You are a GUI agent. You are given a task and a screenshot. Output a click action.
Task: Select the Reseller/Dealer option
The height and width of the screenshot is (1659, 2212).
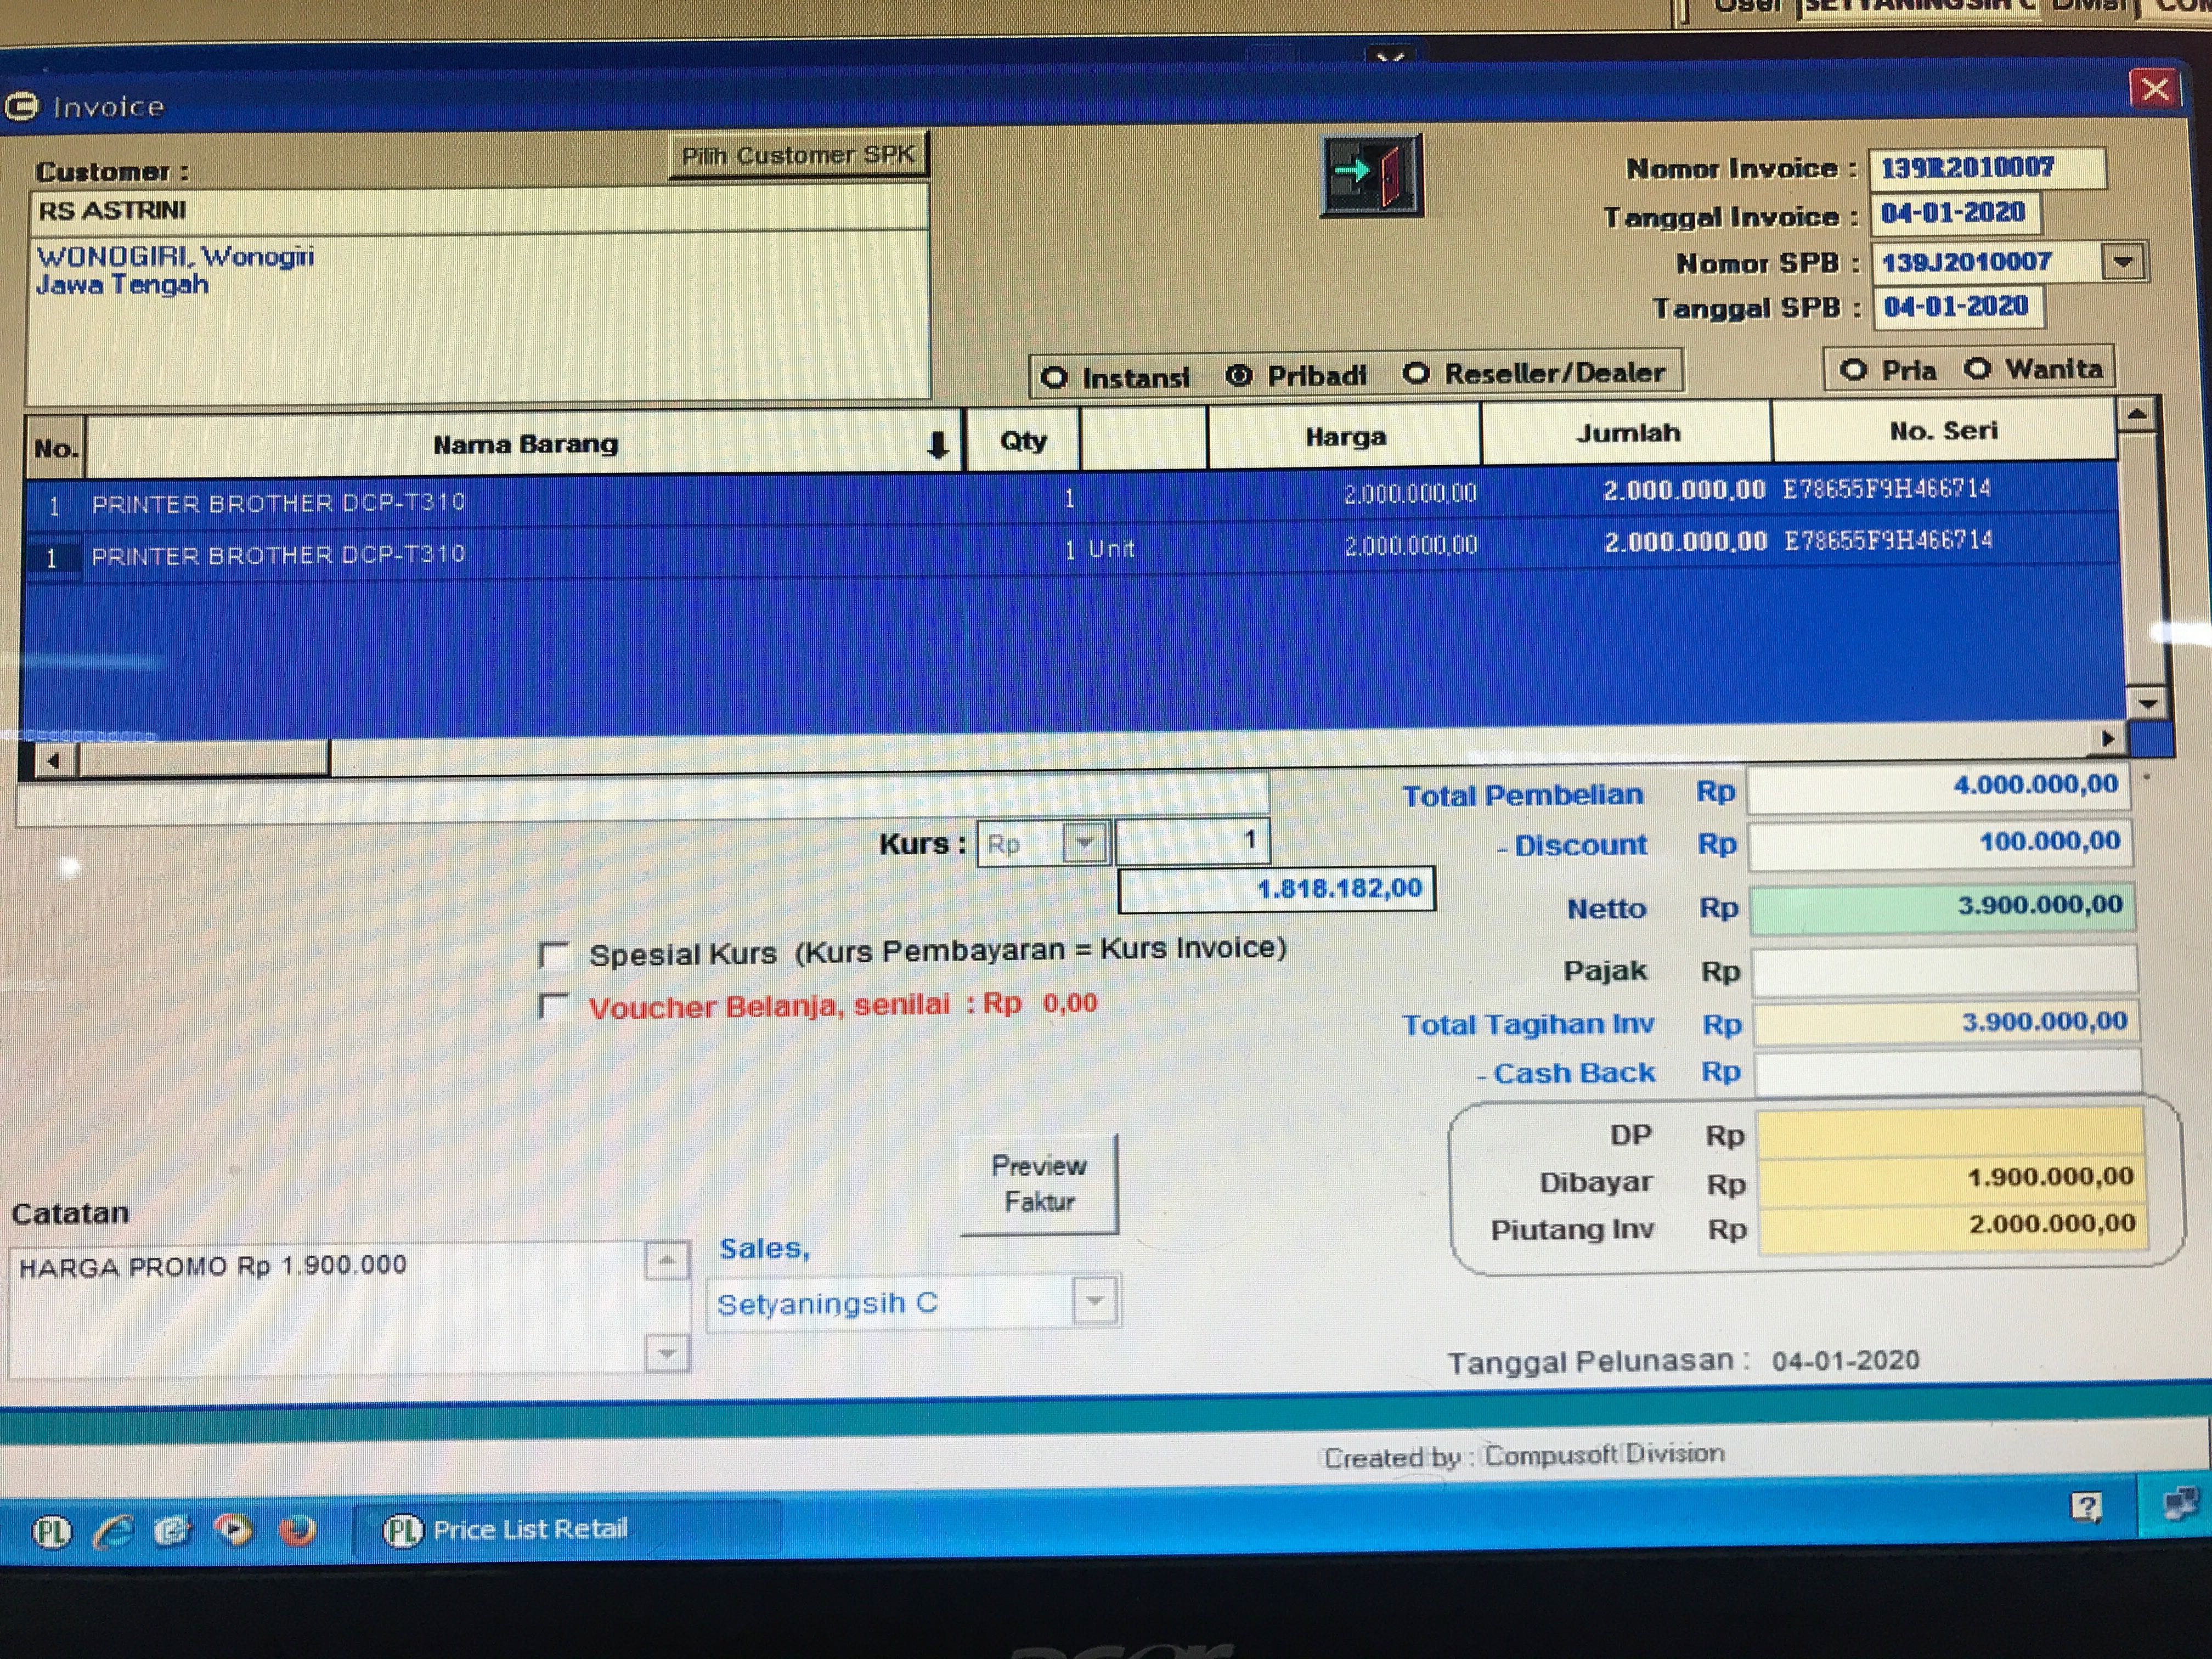click(1416, 374)
